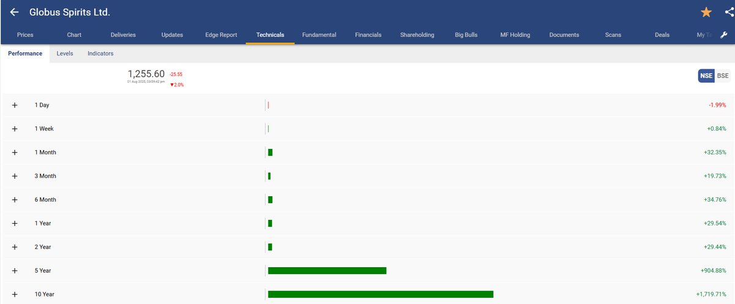Open the Updates tab

pos(172,35)
